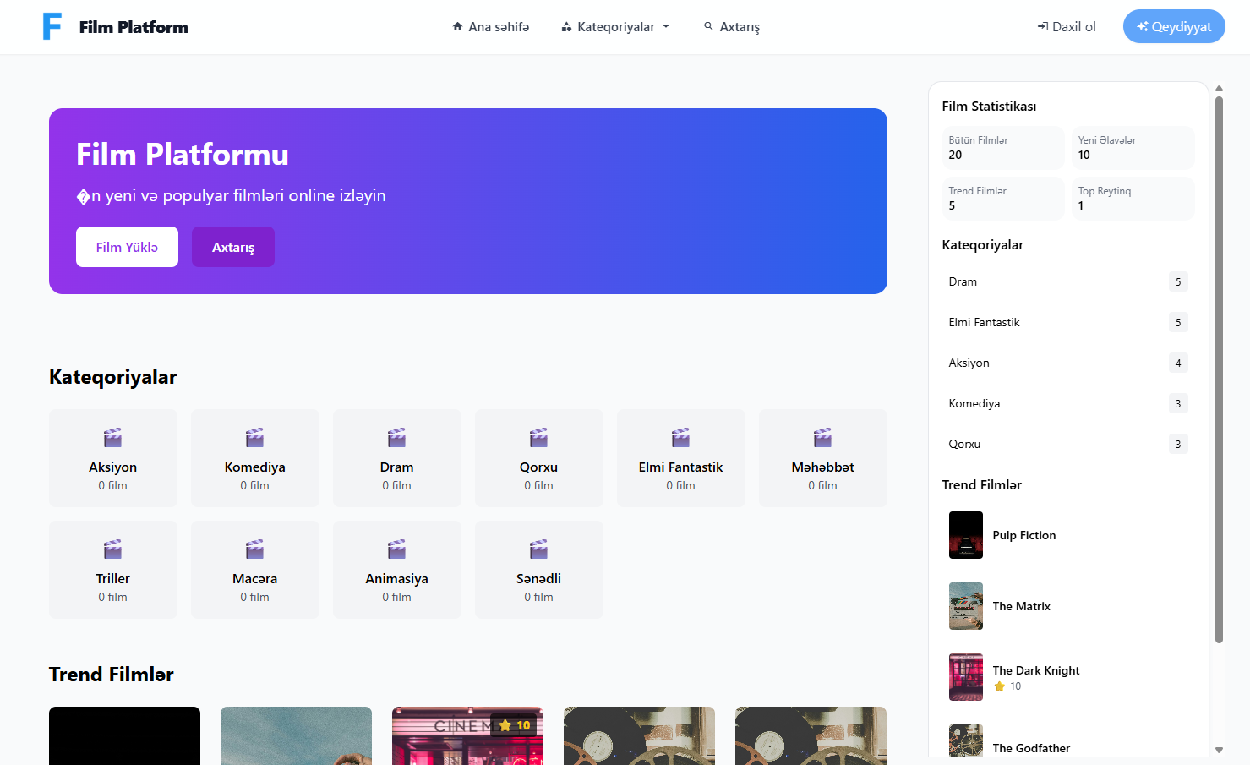Click the Komediya category clapperboard icon
This screenshot has height=765, width=1250.
tap(254, 438)
